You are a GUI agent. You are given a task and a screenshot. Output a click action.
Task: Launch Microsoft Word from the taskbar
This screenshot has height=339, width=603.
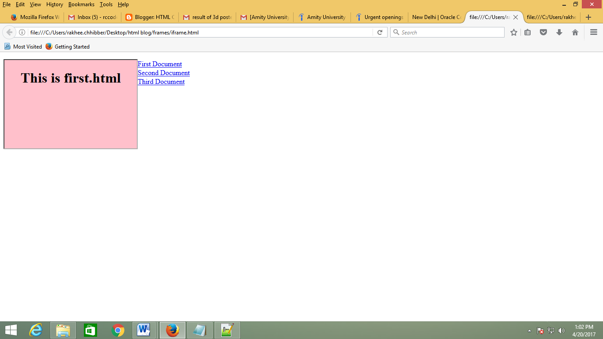pyautogui.click(x=145, y=330)
